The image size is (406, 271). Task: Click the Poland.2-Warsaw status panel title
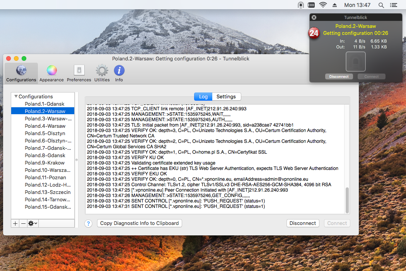355,26
